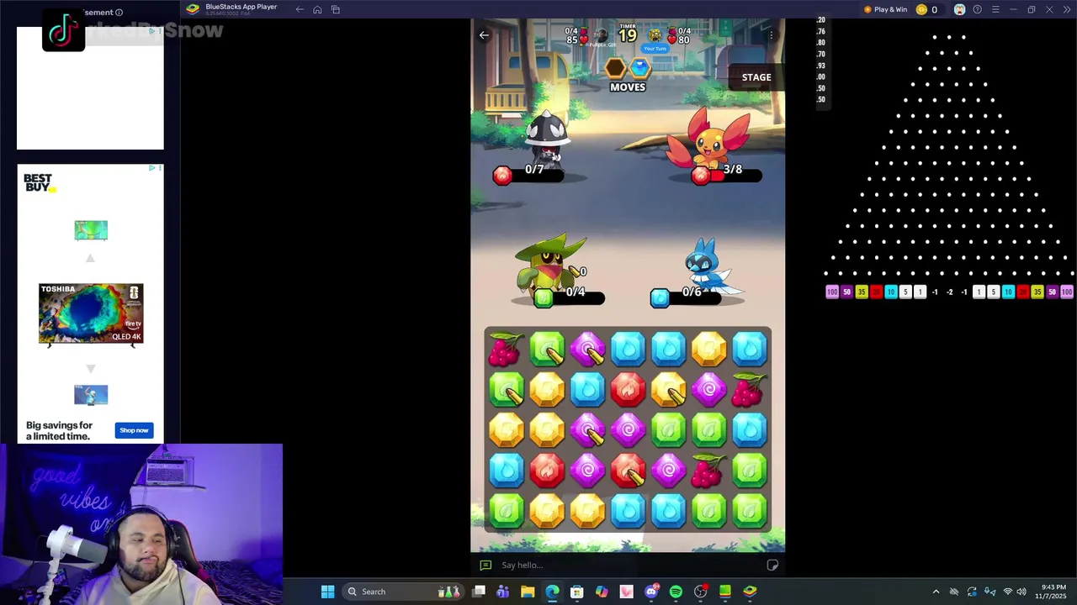Open the in-game three-dot menu
Screen dimensions: 1077x605
tap(771, 35)
